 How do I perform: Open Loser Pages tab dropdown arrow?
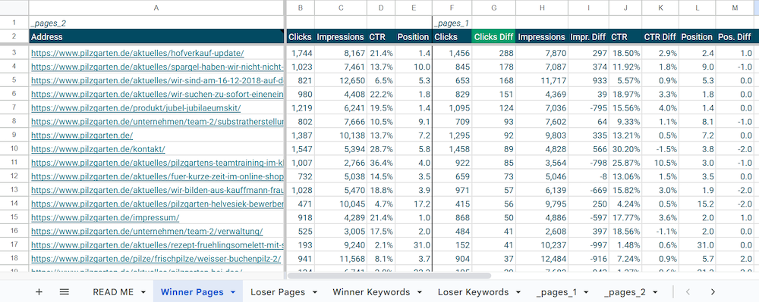315,292
